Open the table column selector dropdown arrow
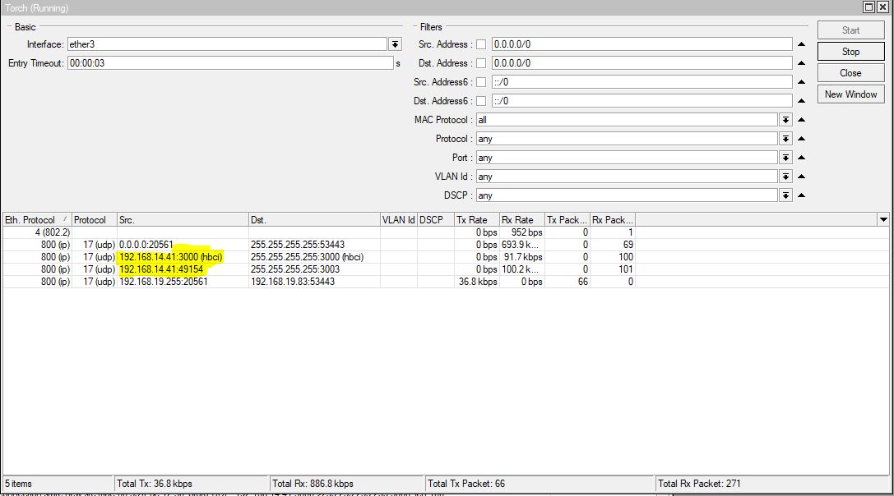 pos(883,220)
